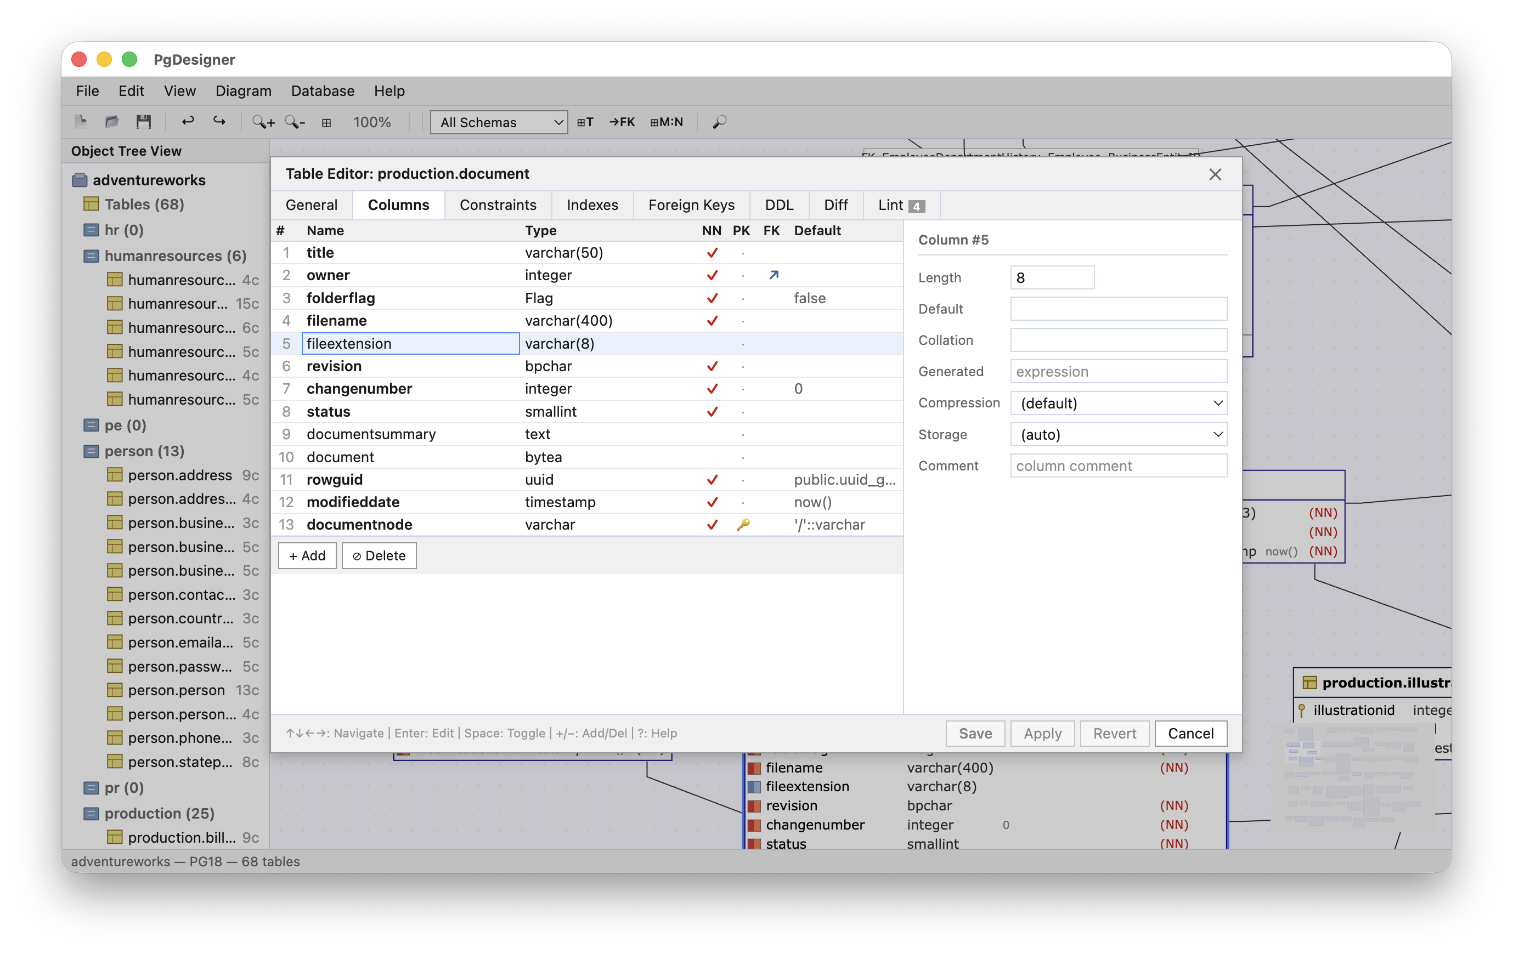Change Storage from auto using its dropdown

point(1118,434)
